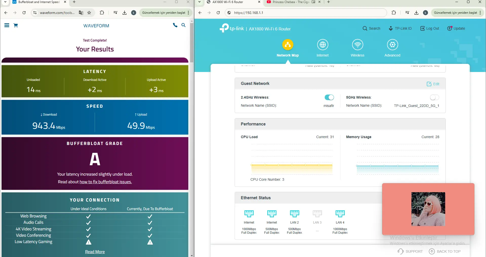
Task: Click the Read More link
Action: (95, 252)
